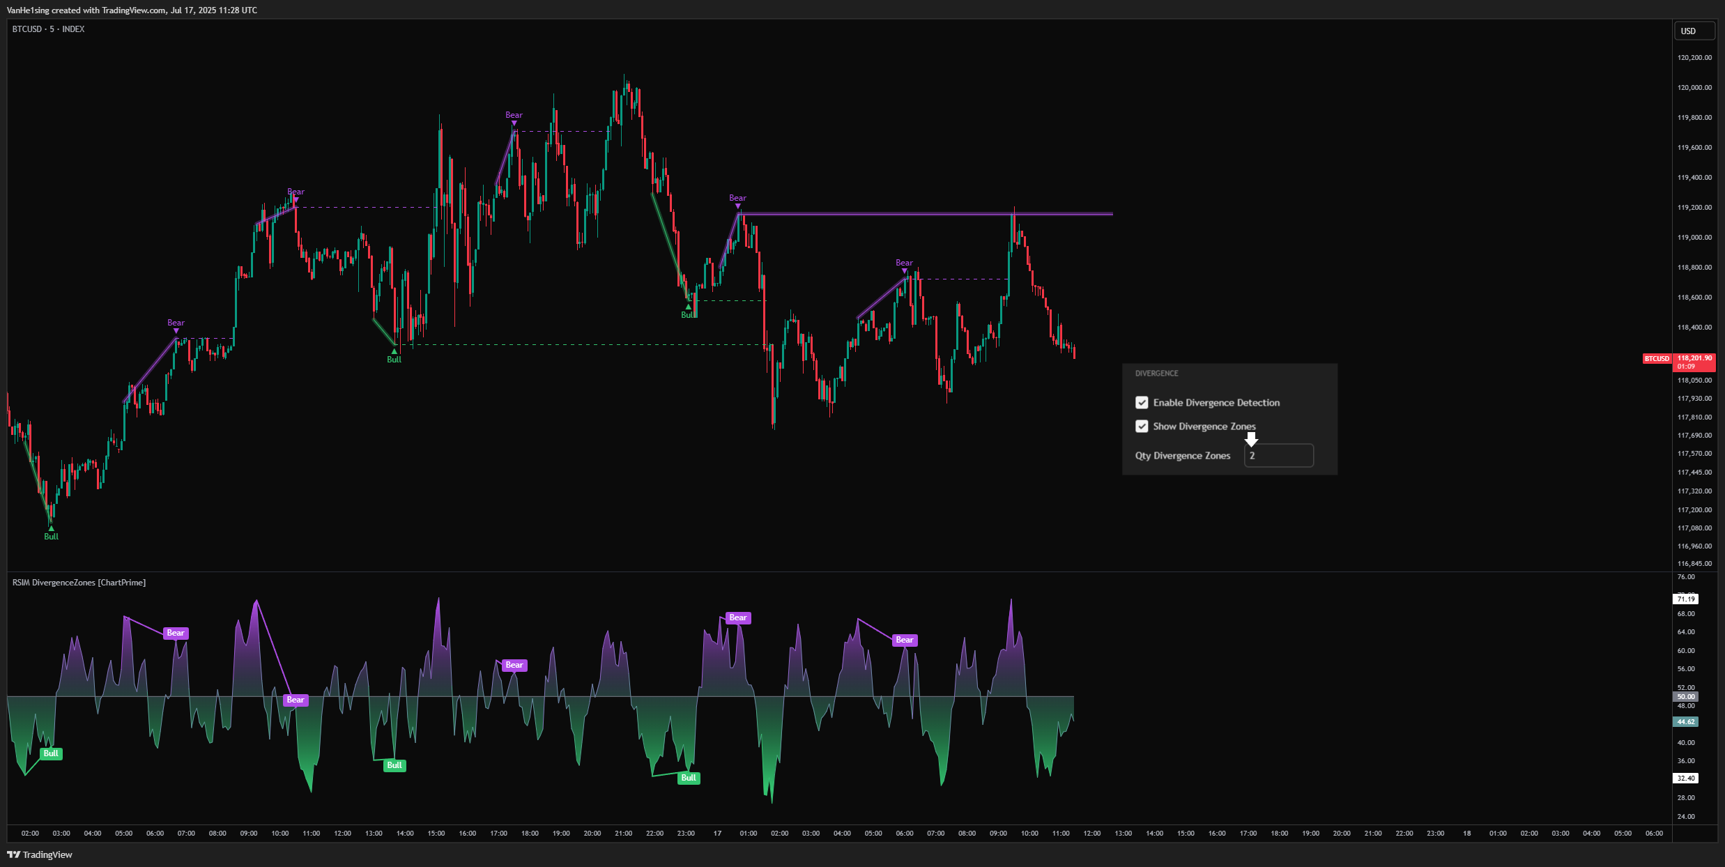Click the 116,845.00 price axis label
The height and width of the screenshot is (867, 1725).
pyautogui.click(x=1694, y=564)
